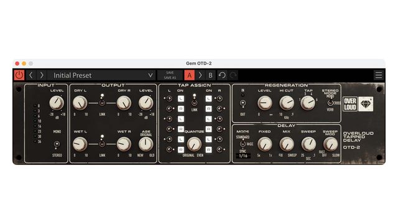Toggle top L button in left ON column
This screenshot has height=224, width=398.
[181, 98]
